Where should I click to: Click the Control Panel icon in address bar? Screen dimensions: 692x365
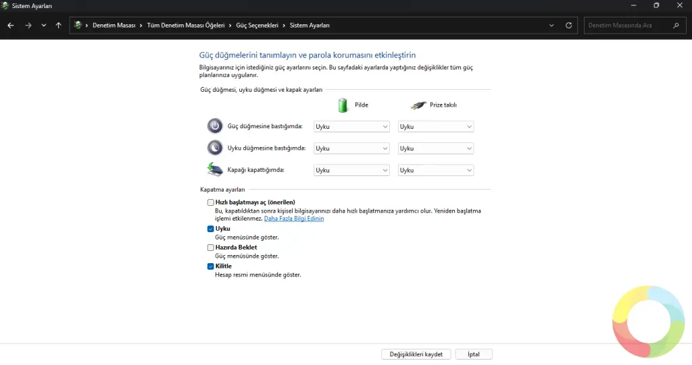[x=78, y=25]
